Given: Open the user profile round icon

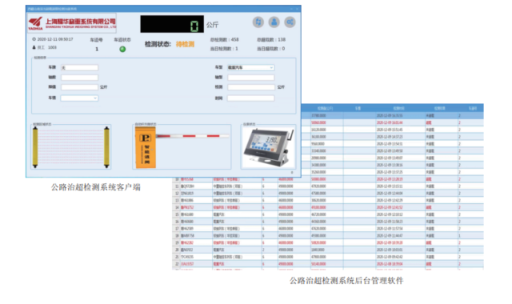Looking at the screenshot, I should [274, 22].
